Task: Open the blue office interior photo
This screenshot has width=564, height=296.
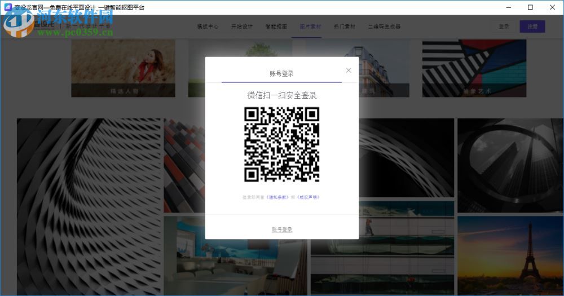Action: 236,267
